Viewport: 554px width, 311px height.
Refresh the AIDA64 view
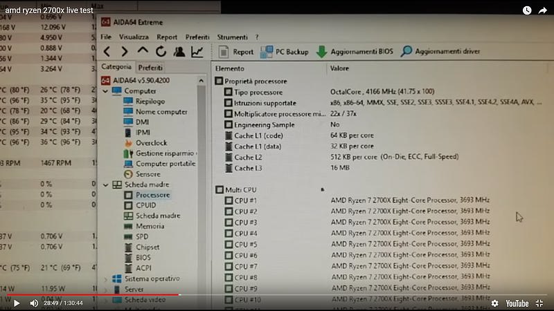click(161, 51)
